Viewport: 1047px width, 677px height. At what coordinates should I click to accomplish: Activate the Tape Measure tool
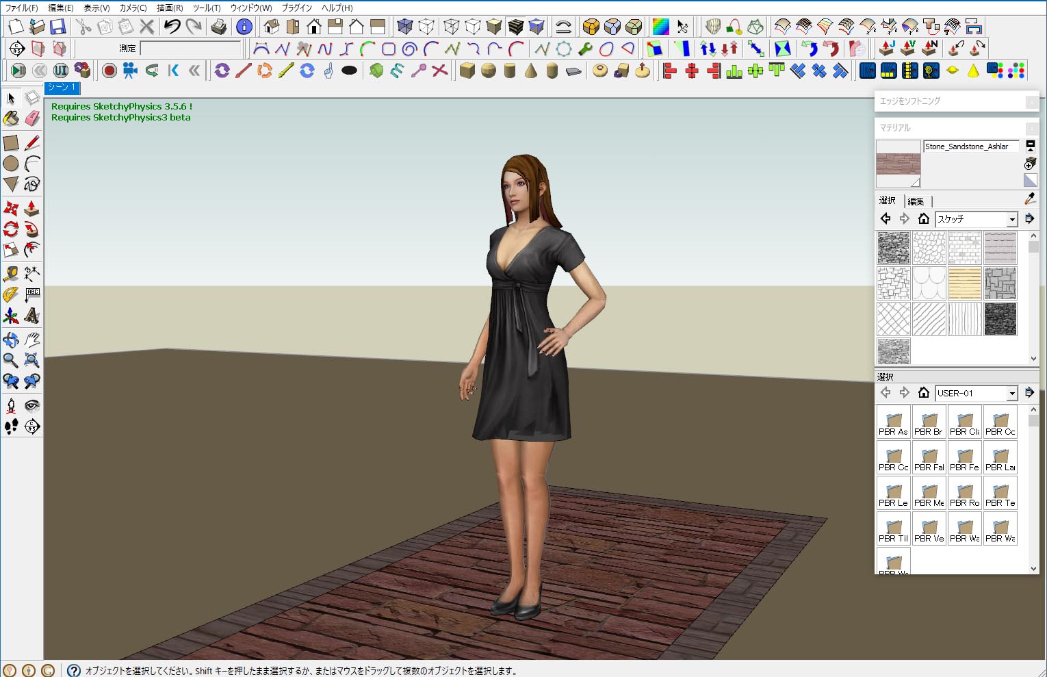(x=11, y=274)
